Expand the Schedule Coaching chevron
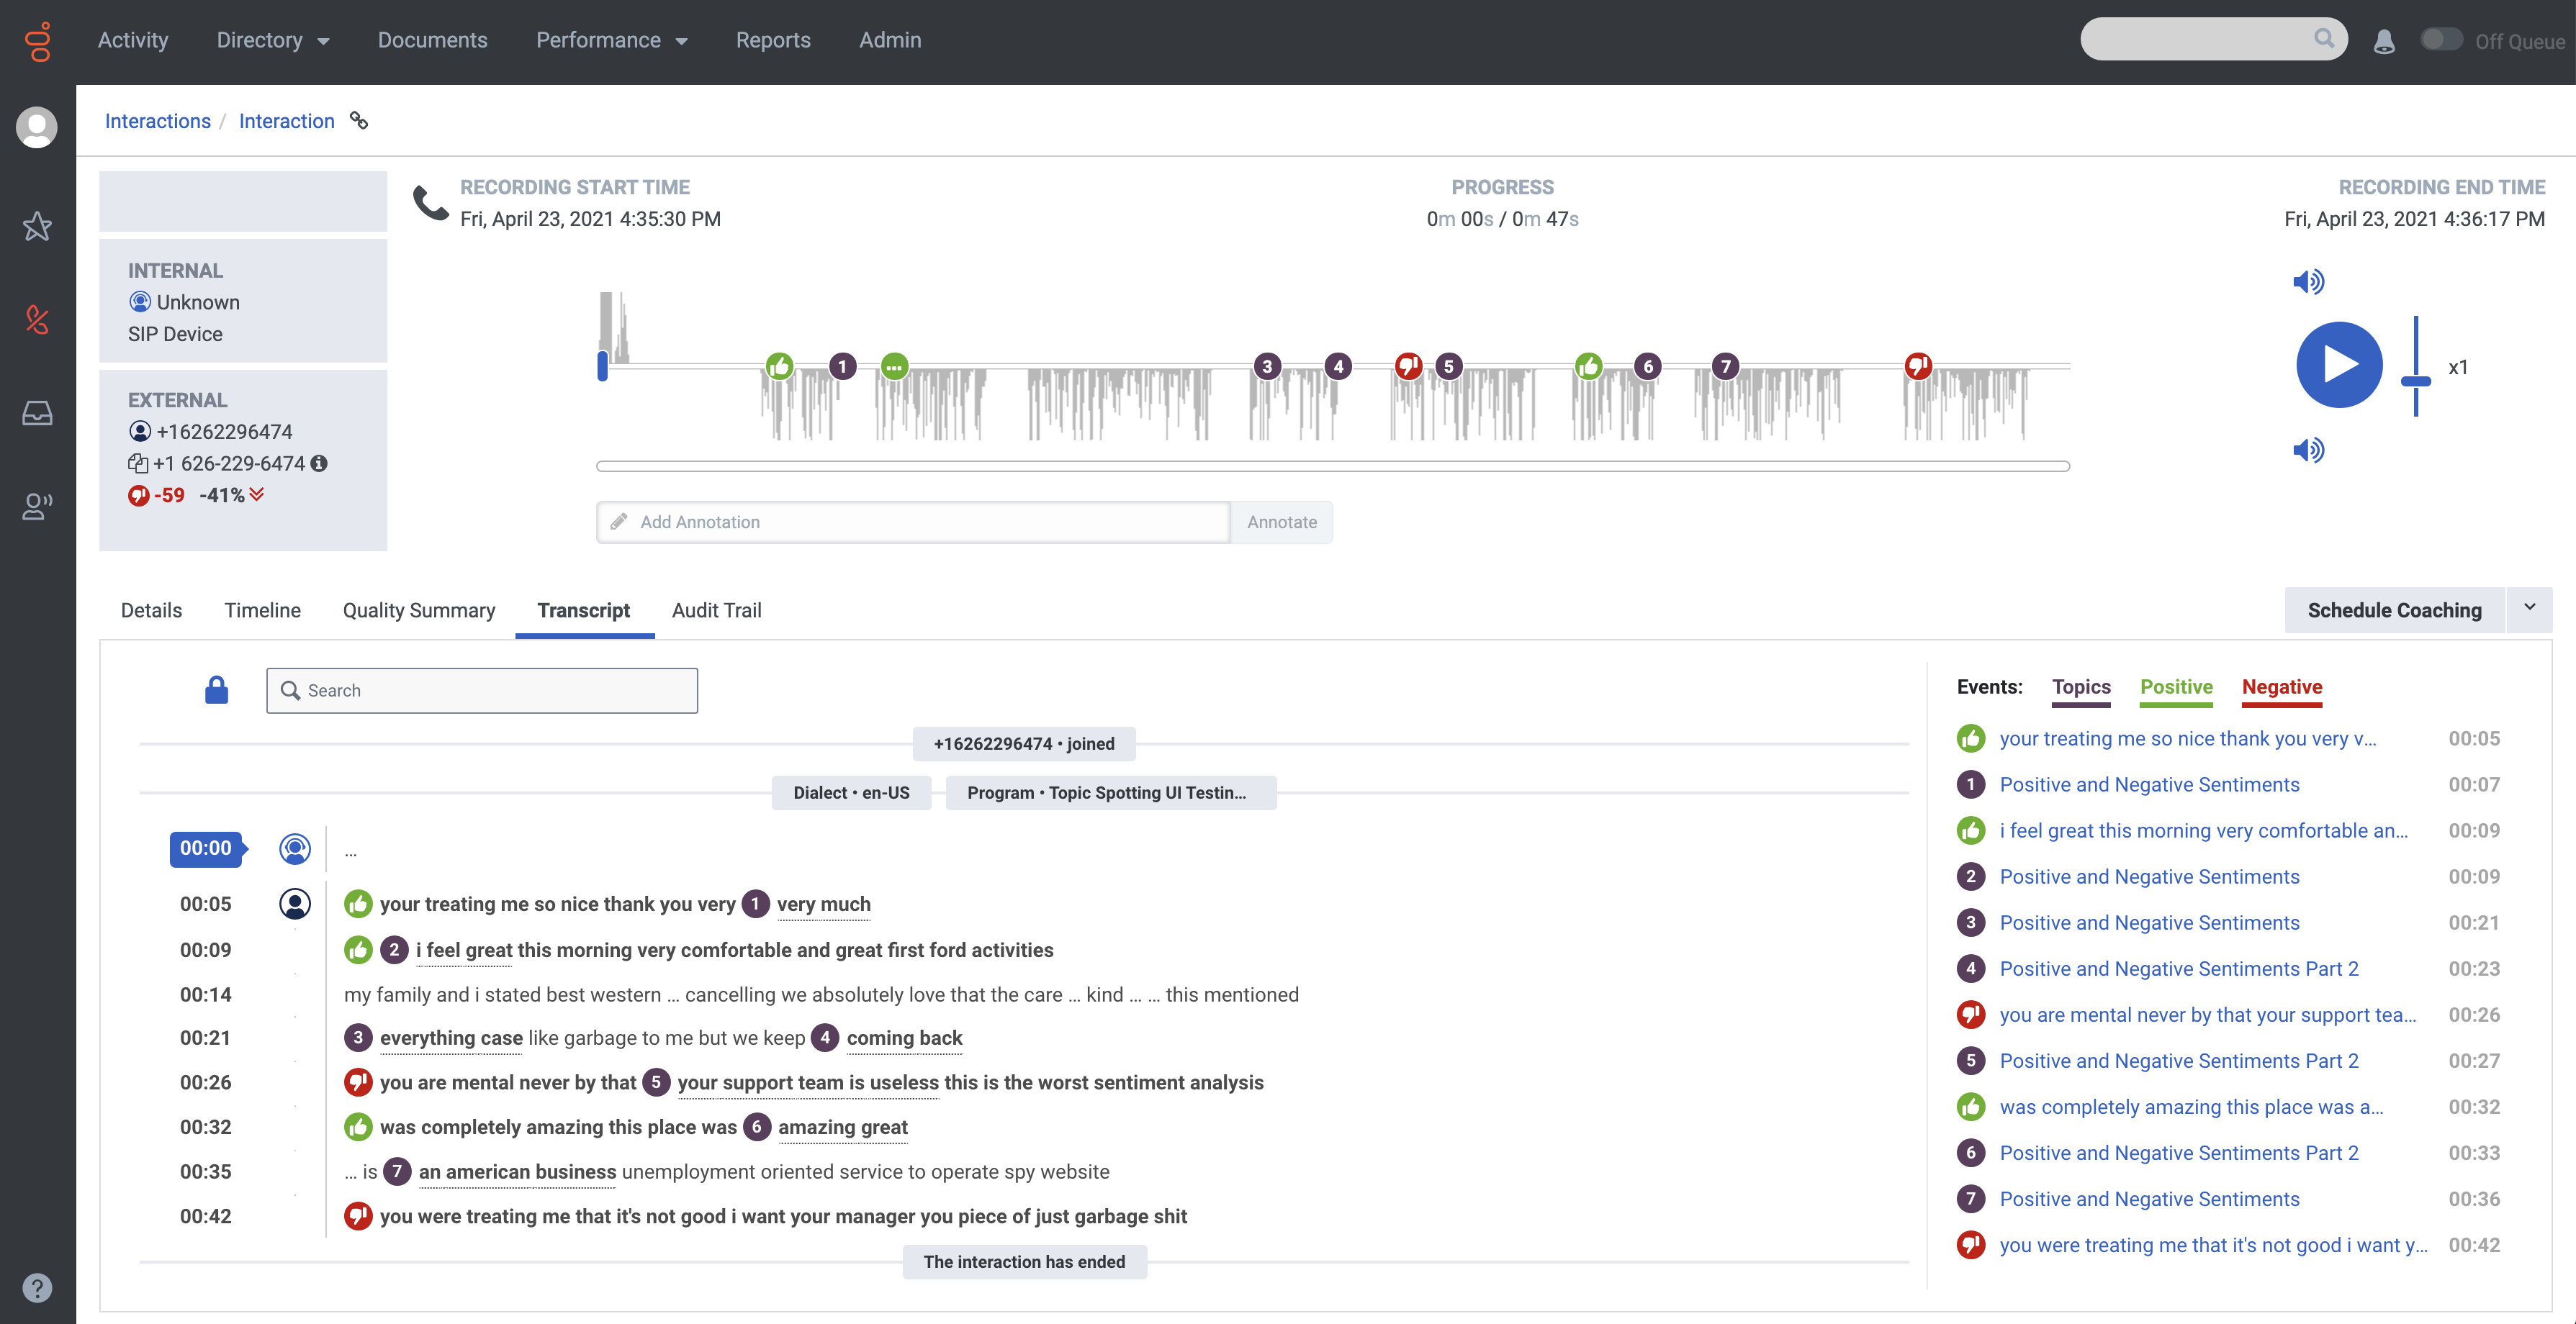Screen dimensions: 2576x1324 click(x=2531, y=609)
